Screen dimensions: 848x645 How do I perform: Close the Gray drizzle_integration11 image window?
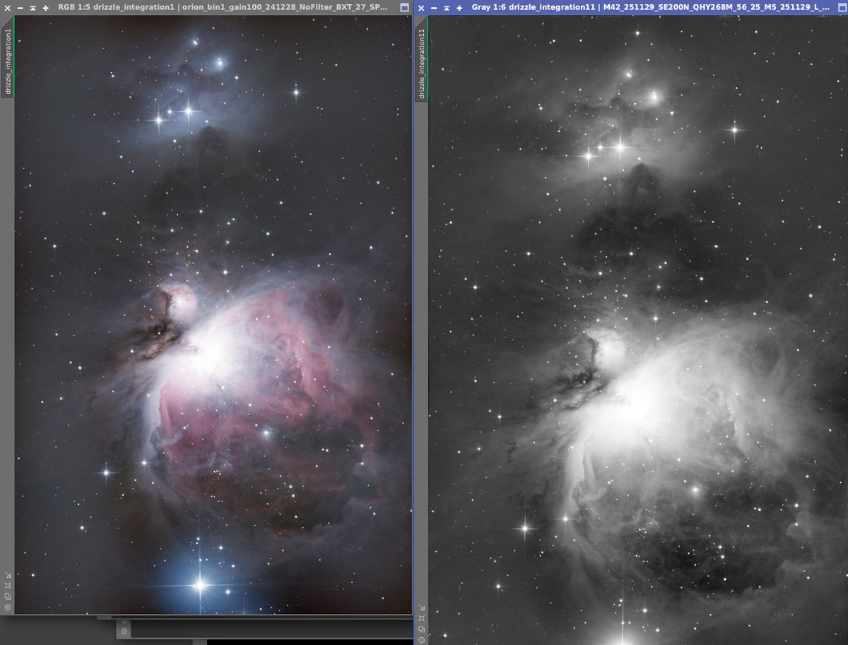pos(421,8)
